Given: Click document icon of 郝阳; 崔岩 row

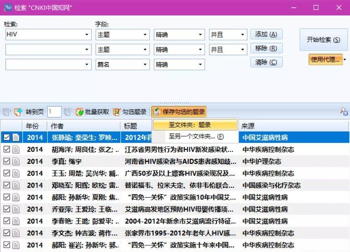Looking at the screenshot, I should click(x=16, y=245).
